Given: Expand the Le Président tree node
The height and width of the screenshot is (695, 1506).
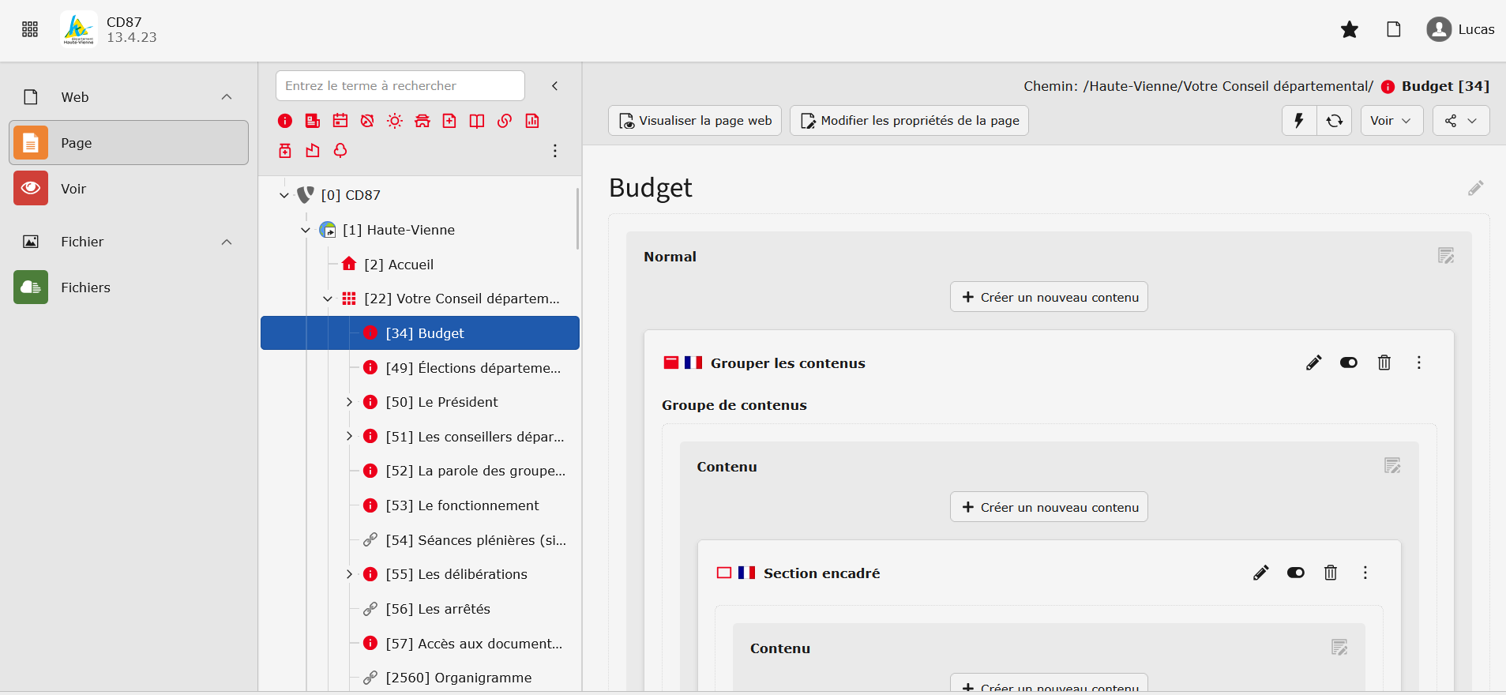Looking at the screenshot, I should (x=349, y=402).
